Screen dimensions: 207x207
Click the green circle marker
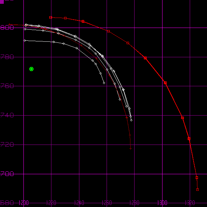pos(31,69)
